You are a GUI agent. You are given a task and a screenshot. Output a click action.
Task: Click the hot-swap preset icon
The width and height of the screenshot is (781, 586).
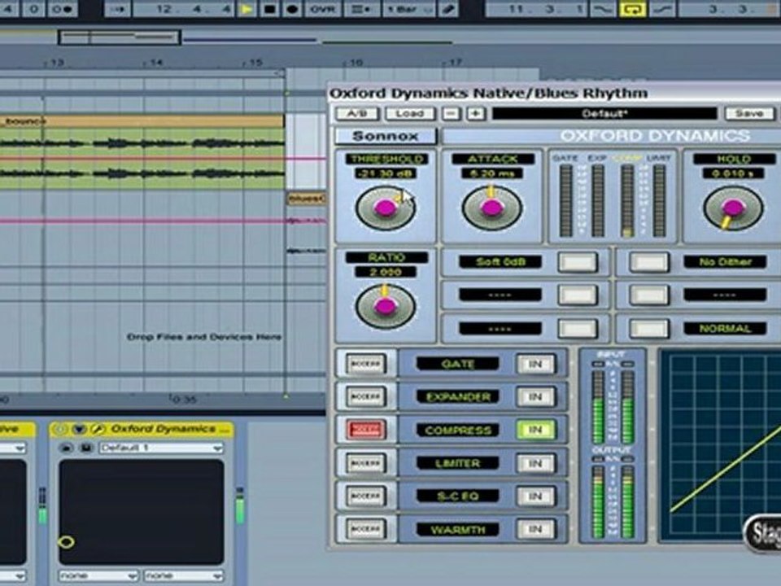[x=66, y=448]
